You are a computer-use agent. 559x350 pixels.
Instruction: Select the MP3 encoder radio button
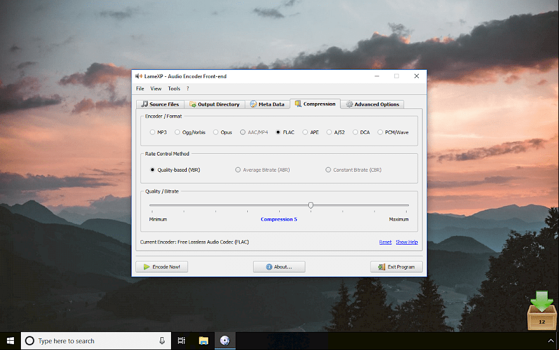click(158, 132)
